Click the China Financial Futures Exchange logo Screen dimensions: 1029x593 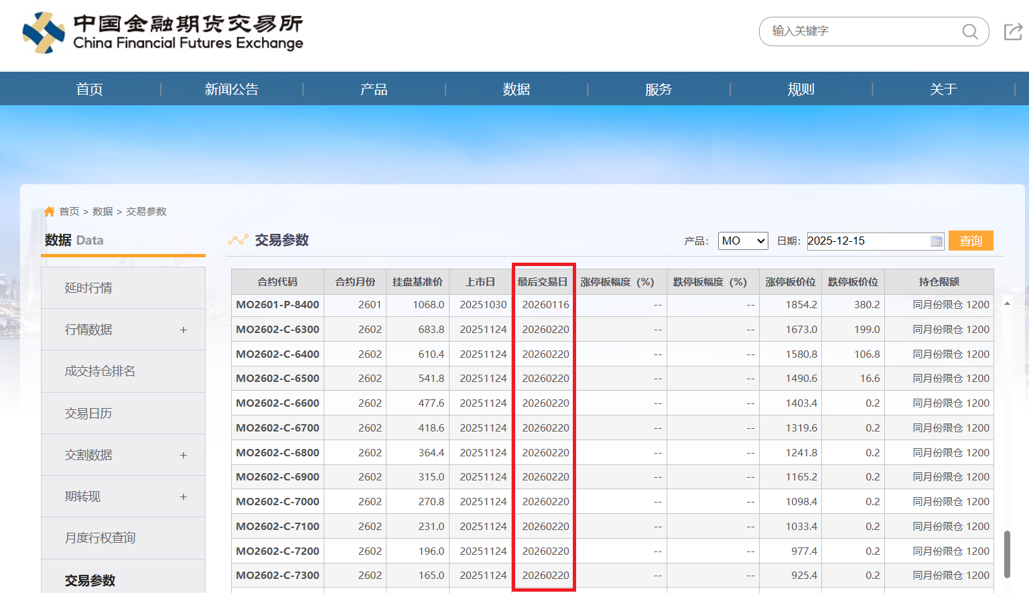click(163, 33)
